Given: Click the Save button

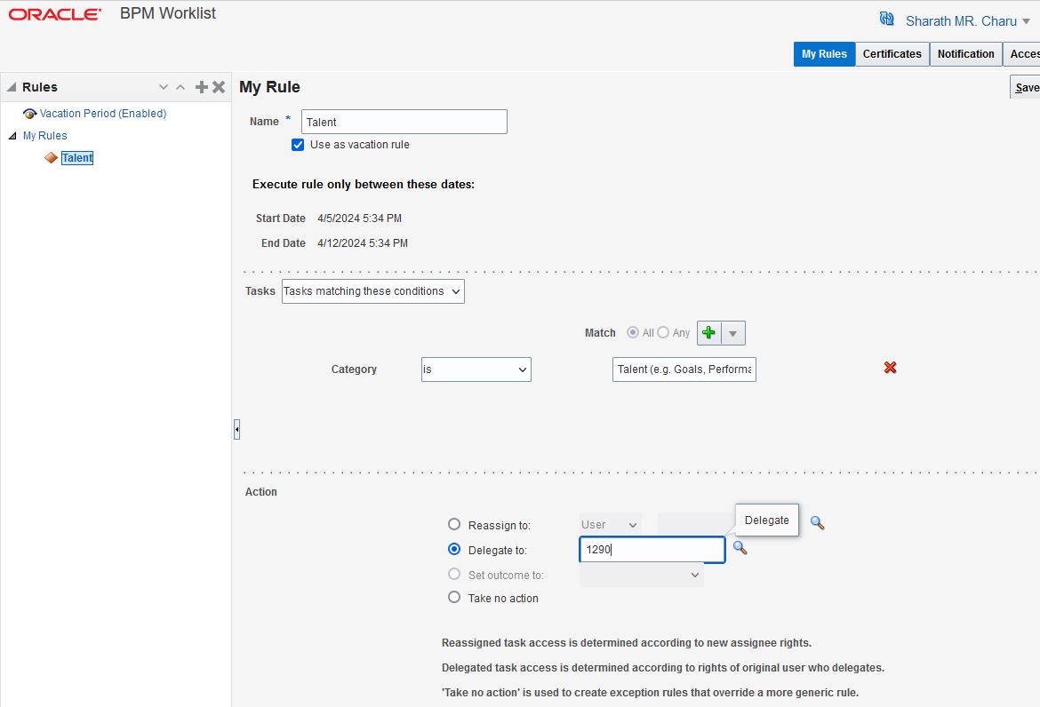Looking at the screenshot, I should [1026, 87].
